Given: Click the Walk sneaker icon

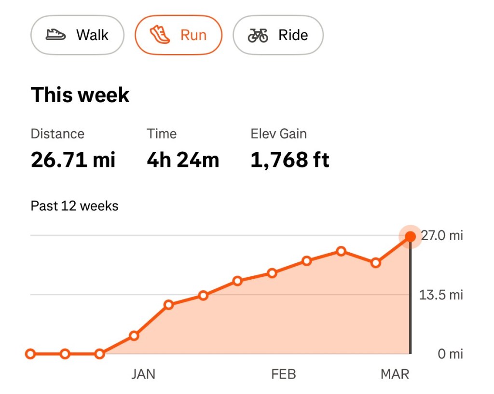Looking at the screenshot, I should click(x=56, y=34).
